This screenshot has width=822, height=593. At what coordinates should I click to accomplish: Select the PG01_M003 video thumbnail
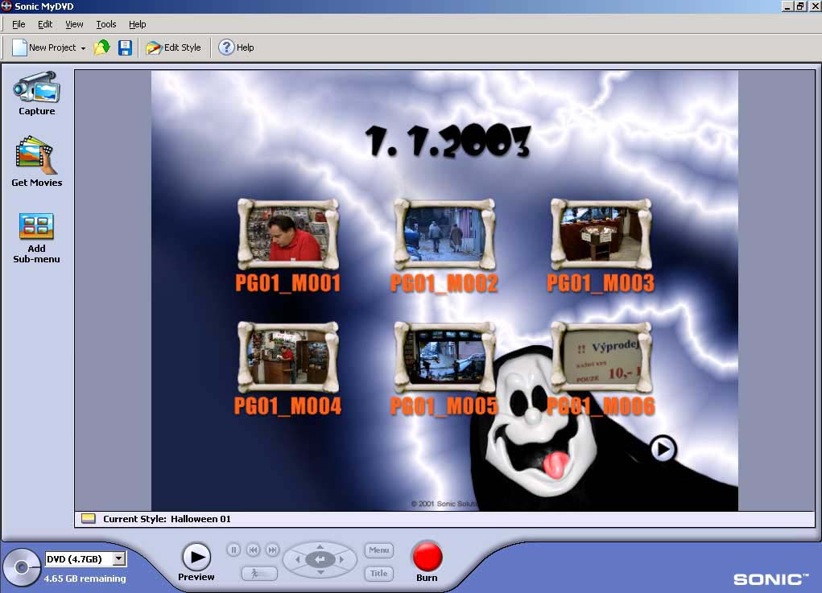pos(601,233)
